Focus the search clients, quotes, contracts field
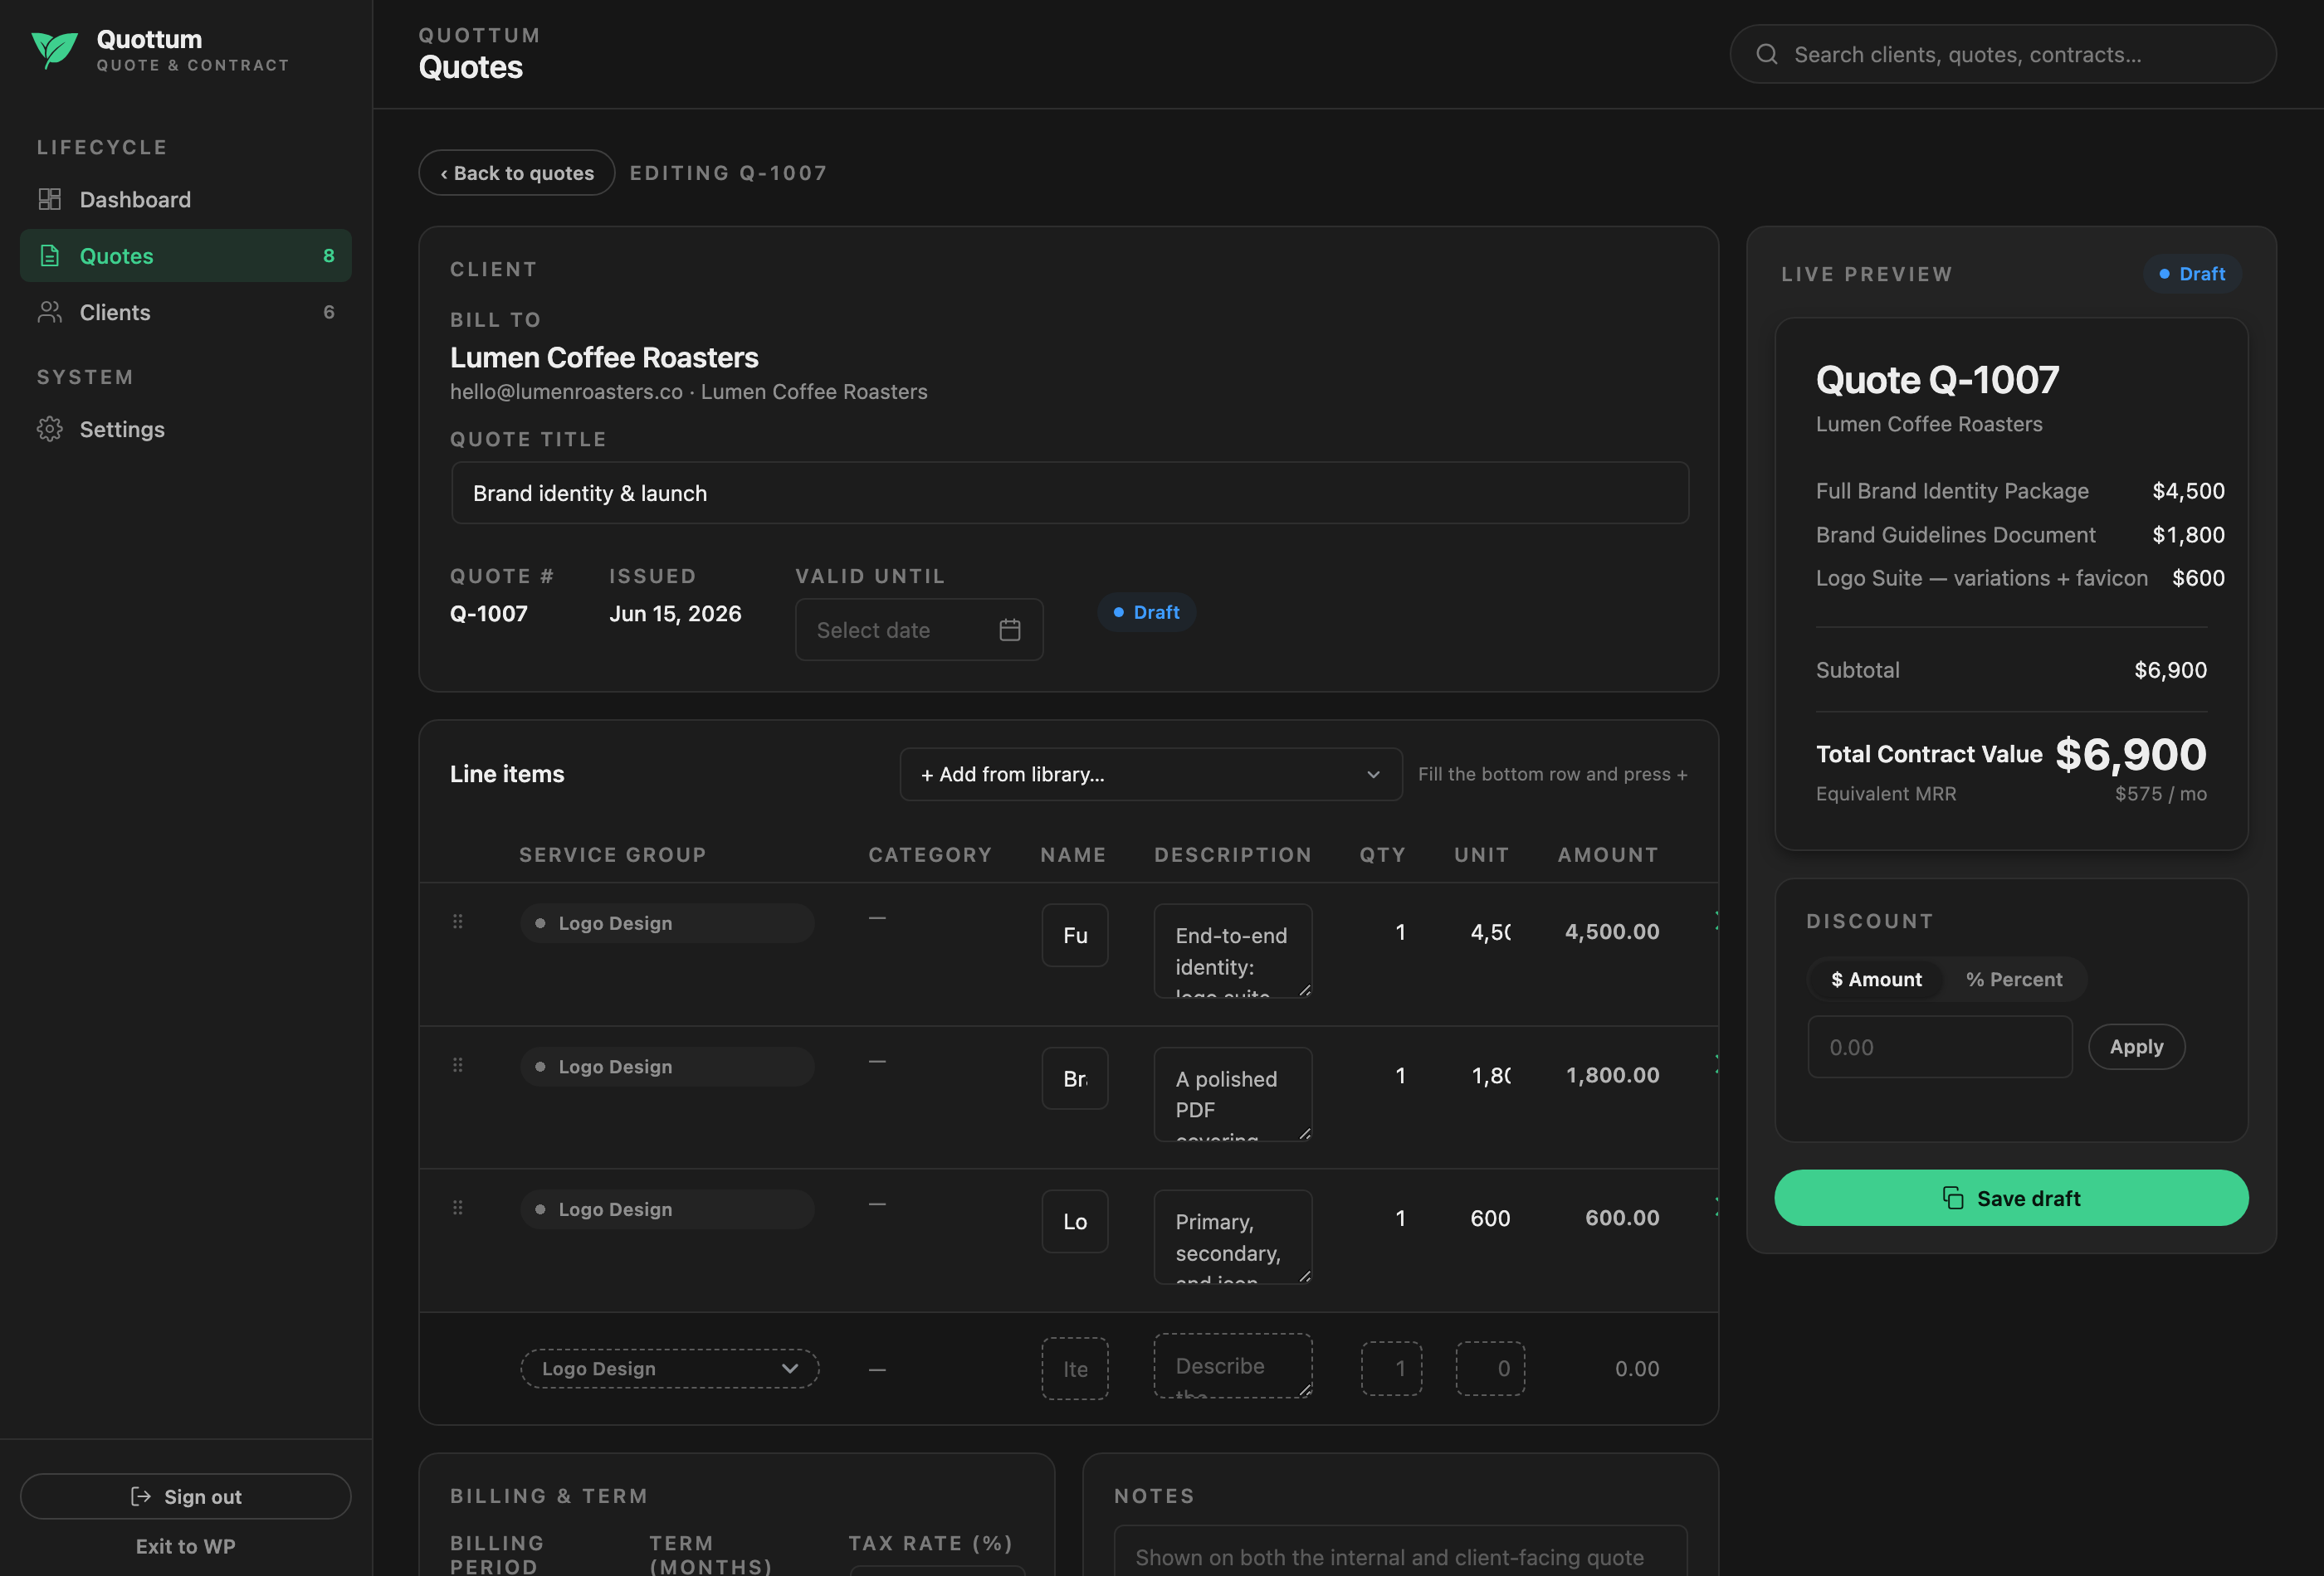The height and width of the screenshot is (1576, 2324). 2003,54
